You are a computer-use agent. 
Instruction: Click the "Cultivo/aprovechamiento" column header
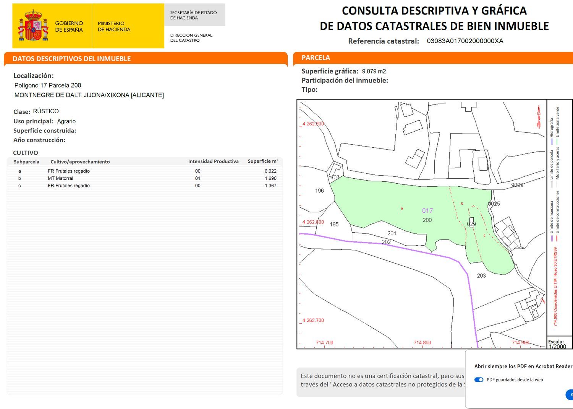point(80,162)
